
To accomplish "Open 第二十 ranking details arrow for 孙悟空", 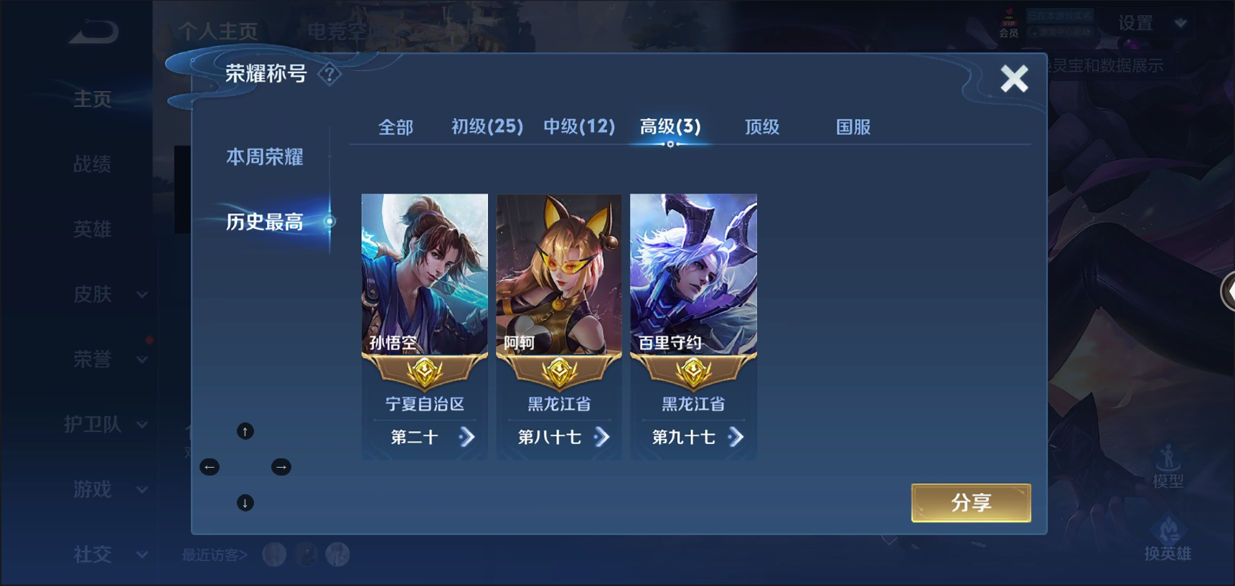I will 467,437.
